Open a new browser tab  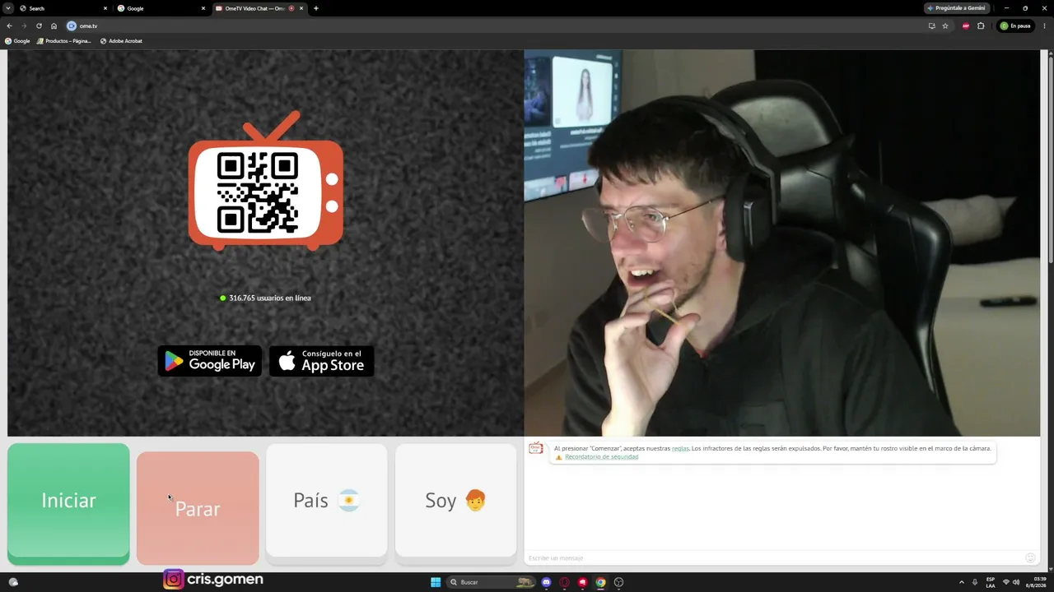pos(316,8)
